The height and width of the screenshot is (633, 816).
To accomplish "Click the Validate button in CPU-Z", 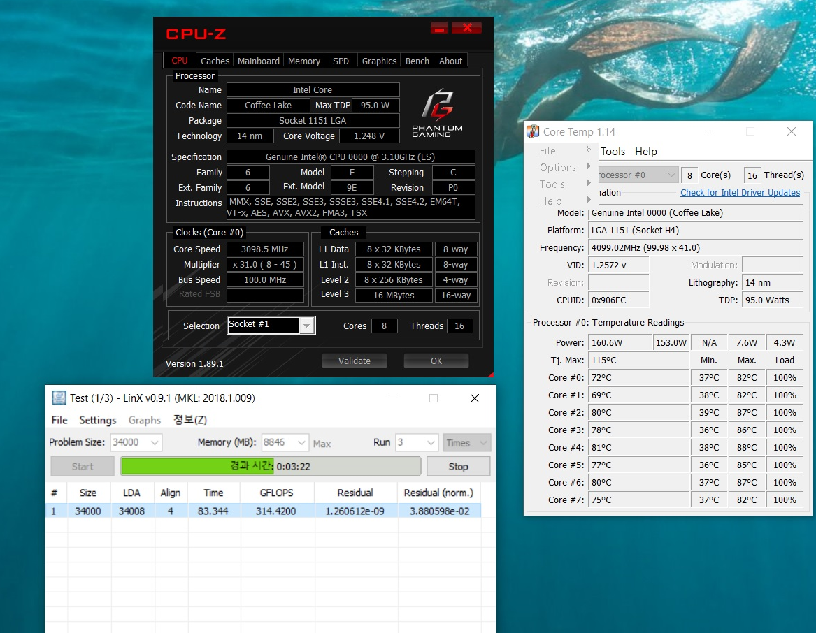I will (x=355, y=361).
